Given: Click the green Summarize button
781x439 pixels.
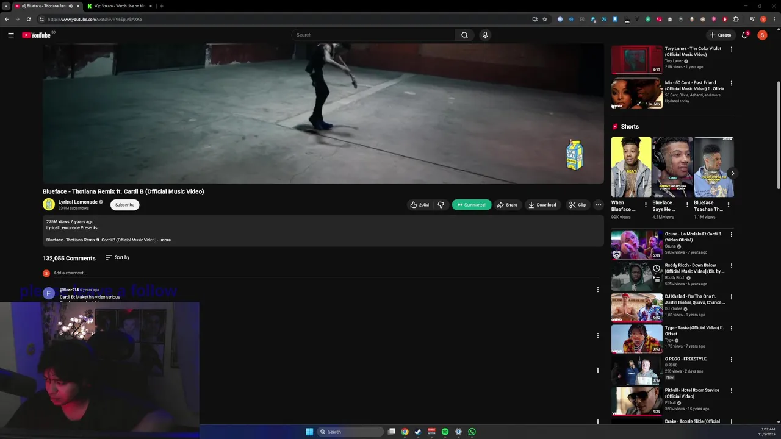Looking at the screenshot, I should point(472,205).
